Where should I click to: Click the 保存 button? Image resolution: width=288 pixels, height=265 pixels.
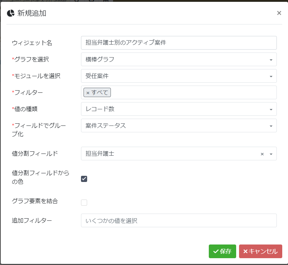(222, 251)
